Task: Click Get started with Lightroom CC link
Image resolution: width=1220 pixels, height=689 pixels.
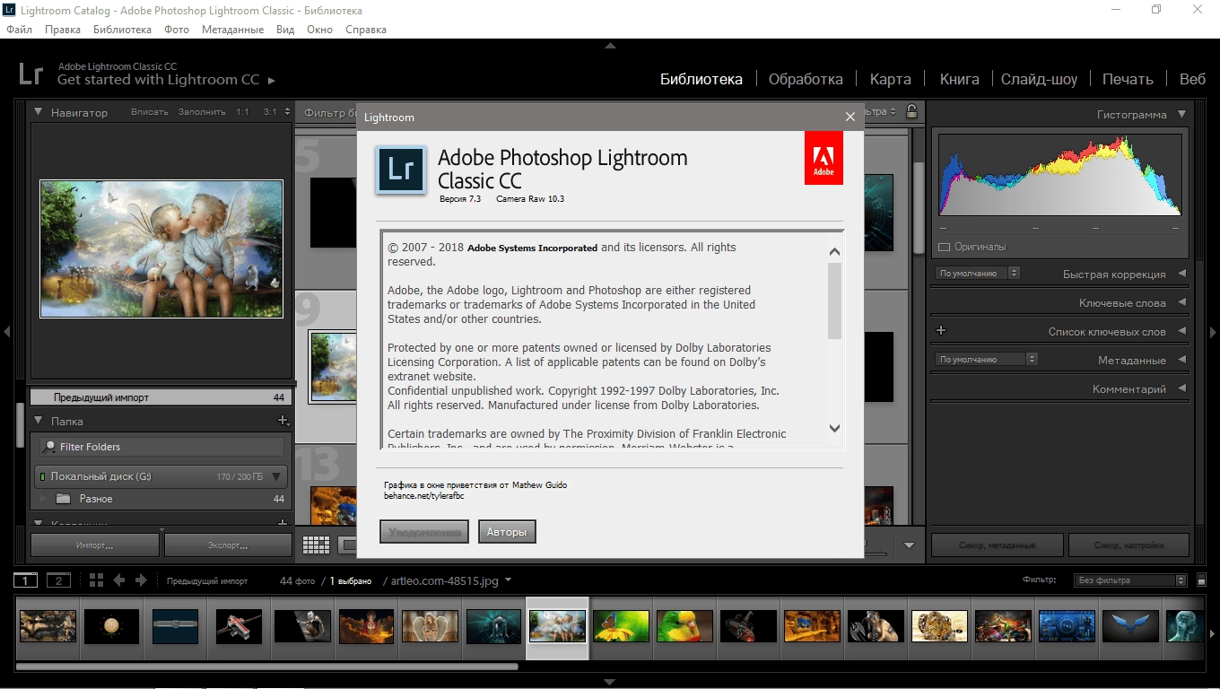Action: point(166,80)
